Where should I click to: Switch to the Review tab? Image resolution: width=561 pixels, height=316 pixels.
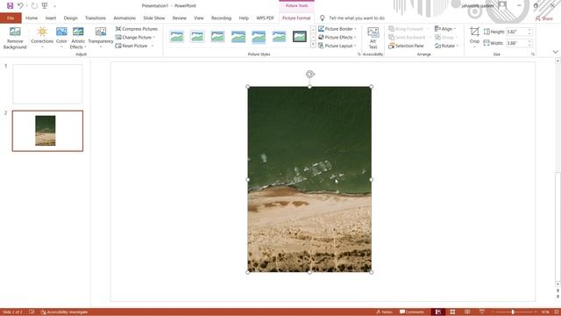tap(179, 18)
